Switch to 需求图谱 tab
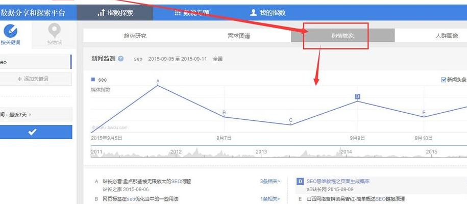 pos(238,36)
